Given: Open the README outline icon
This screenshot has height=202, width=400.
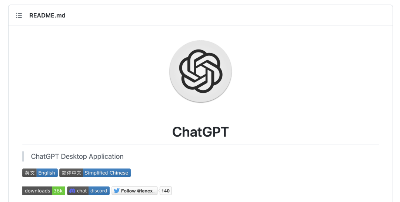Looking at the screenshot, I should click(19, 16).
